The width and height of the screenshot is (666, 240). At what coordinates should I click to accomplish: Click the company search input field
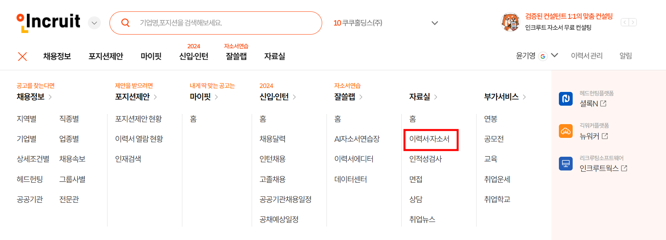tap(217, 23)
